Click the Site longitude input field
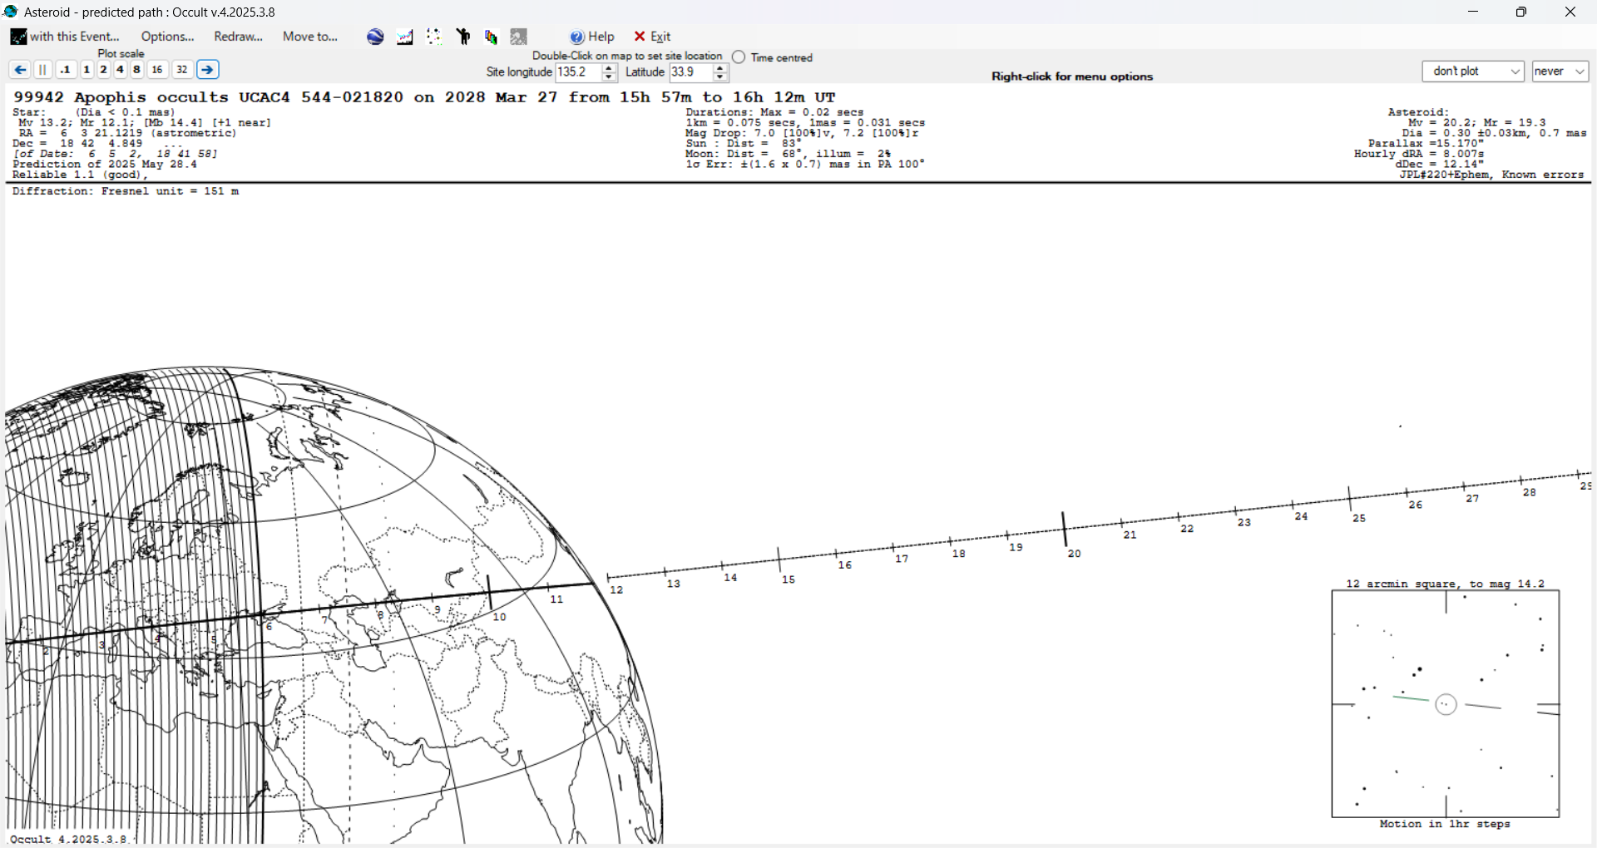 click(578, 72)
